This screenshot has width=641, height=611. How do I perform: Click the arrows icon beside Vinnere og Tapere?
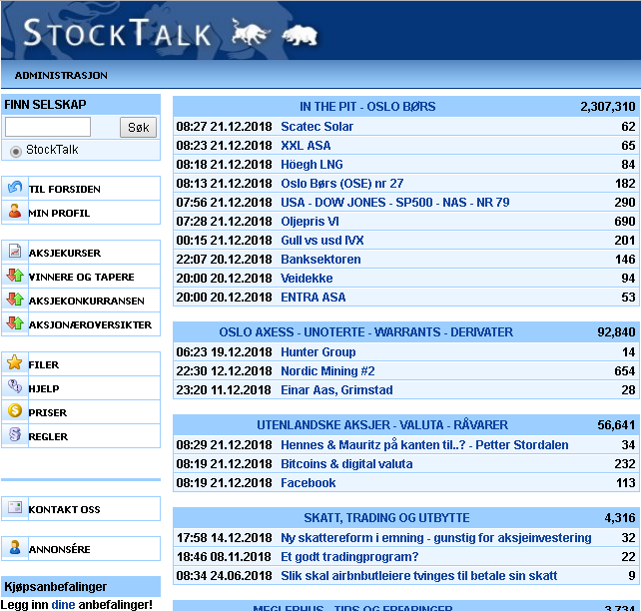(x=15, y=277)
